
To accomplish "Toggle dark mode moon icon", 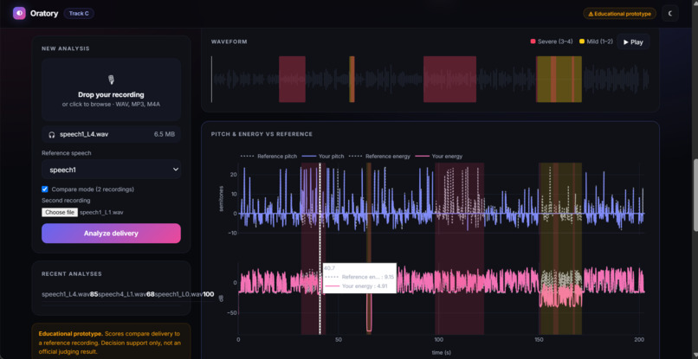I will (x=670, y=13).
